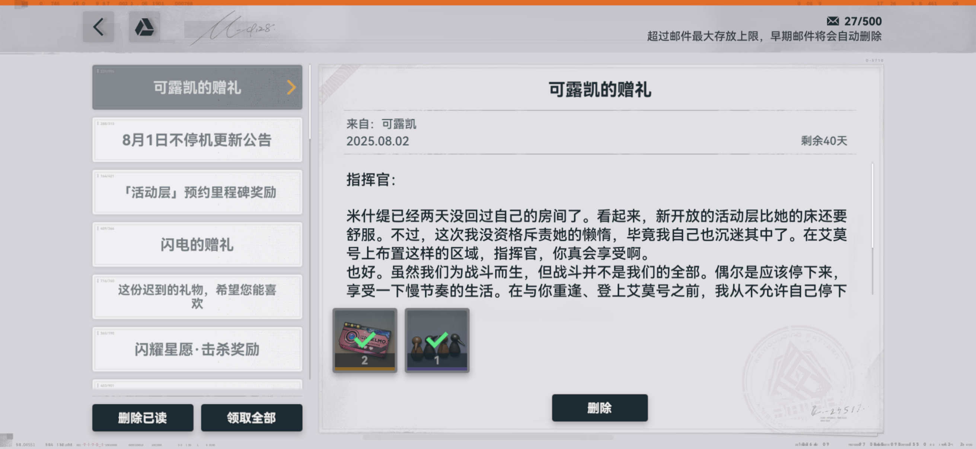Tap the envelope mail count icon
The height and width of the screenshot is (449, 976).
tap(832, 21)
